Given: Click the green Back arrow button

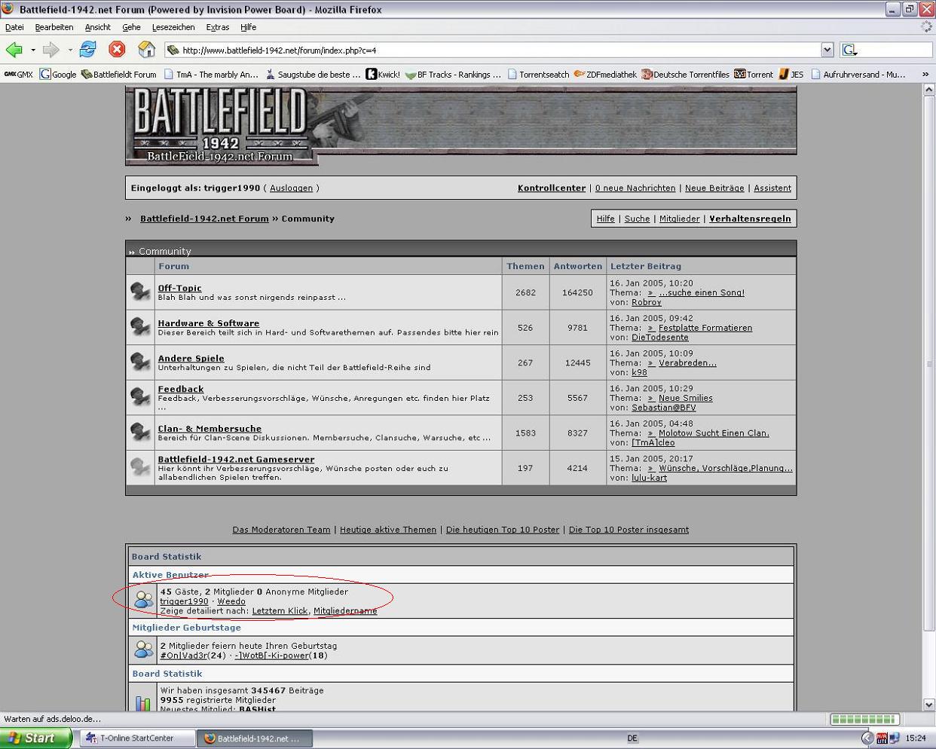Looking at the screenshot, I should [14, 50].
